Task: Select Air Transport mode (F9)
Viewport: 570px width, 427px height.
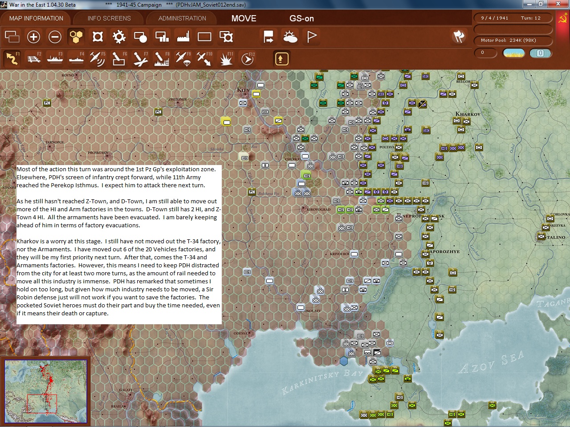Action: tap(183, 58)
